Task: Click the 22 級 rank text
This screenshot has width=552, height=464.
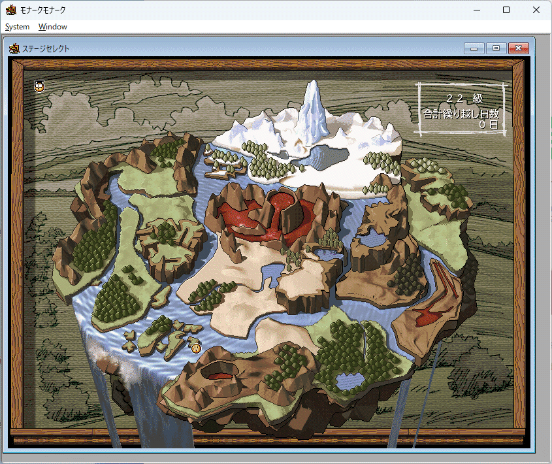Action: 464,98
